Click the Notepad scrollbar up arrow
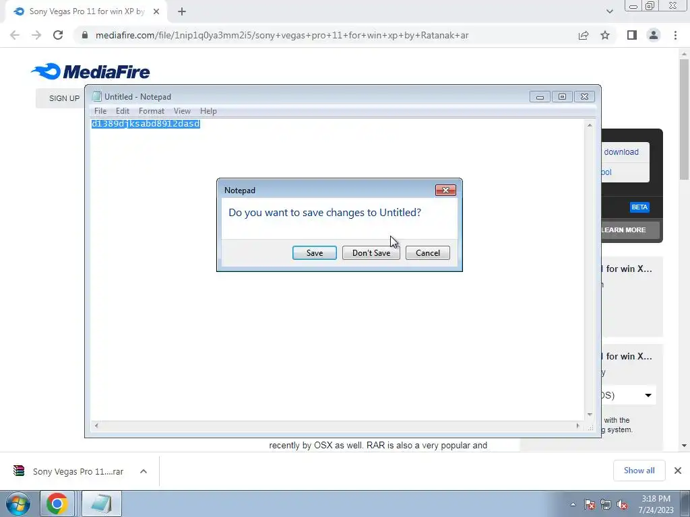Viewport: 690px width, 517px height. [590, 126]
